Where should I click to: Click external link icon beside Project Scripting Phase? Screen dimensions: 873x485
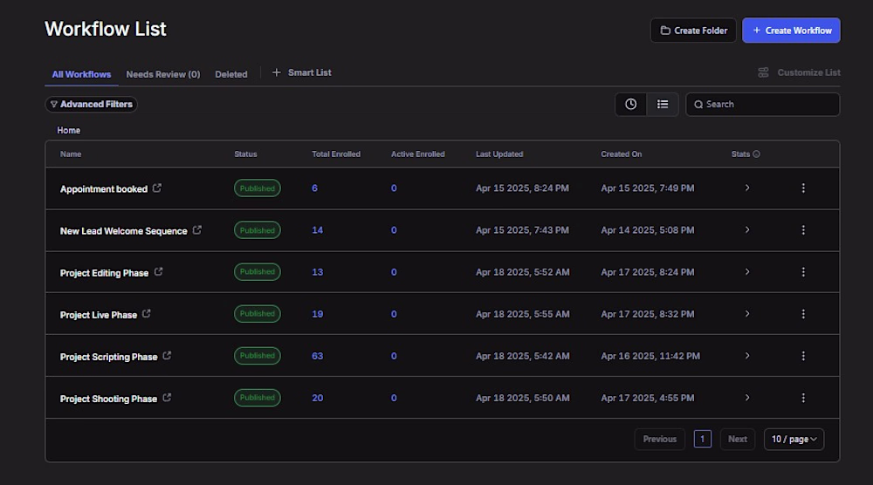(167, 356)
